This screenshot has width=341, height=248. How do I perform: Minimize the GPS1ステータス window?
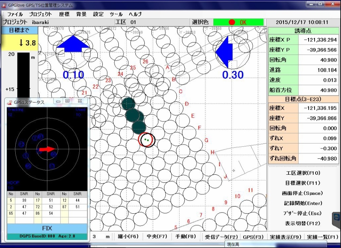tap(58, 101)
